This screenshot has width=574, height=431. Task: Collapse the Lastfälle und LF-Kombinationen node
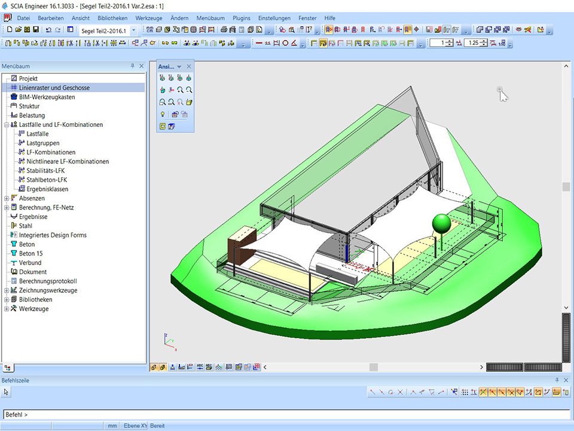pos(7,125)
